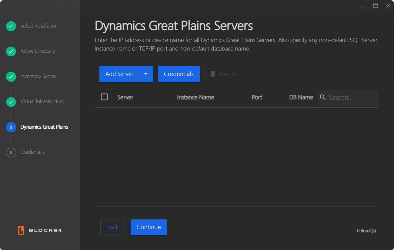Click the Block64 logo in sidebar
394x250 pixels.
40,230
